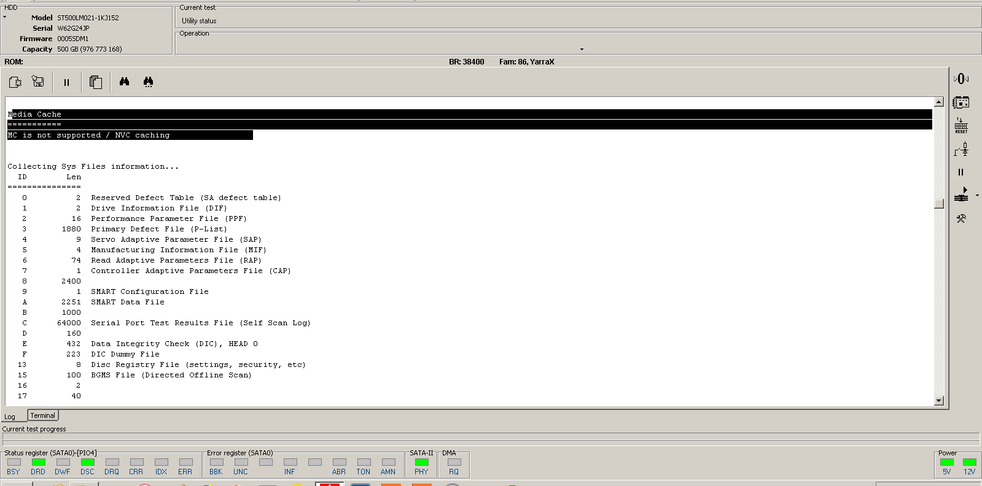This screenshot has width=982, height=486.
Task: Pause terminal output in the log toolbar
Action: tap(66, 82)
